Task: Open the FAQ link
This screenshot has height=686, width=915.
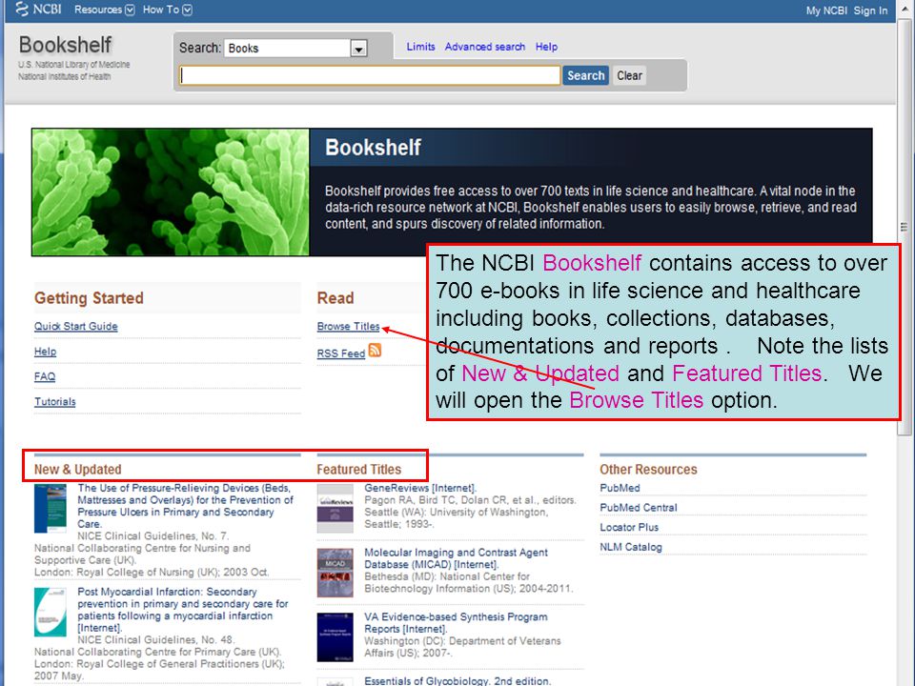Action: click(45, 377)
